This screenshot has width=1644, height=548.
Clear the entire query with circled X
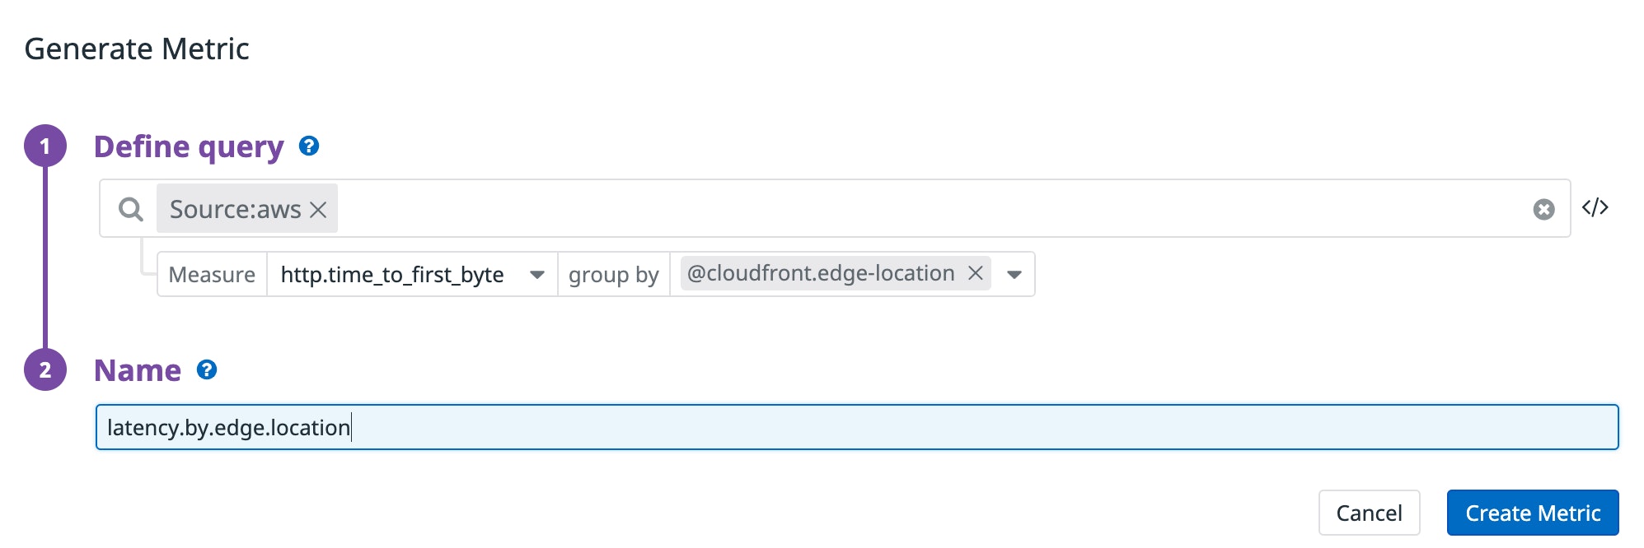point(1543,210)
